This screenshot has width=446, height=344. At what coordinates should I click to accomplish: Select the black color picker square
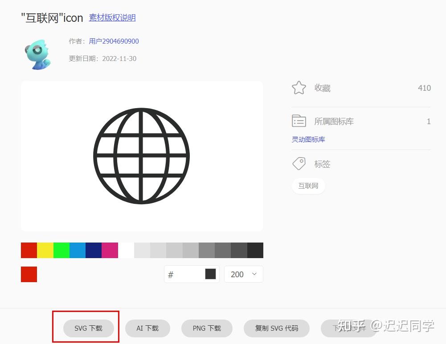click(210, 274)
